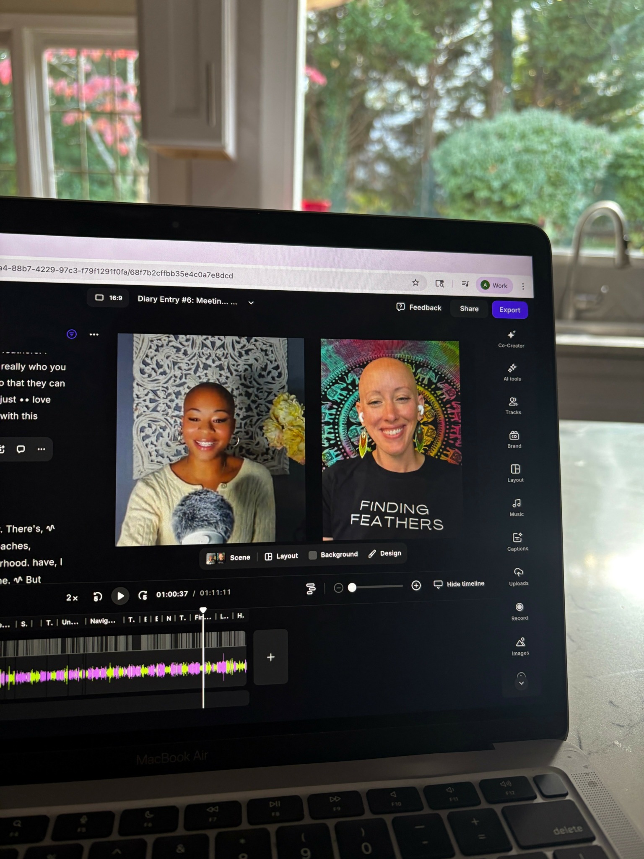Toggle the timeline view mode icon
The width and height of the screenshot is (644, 859).
(x=311, y=589)
